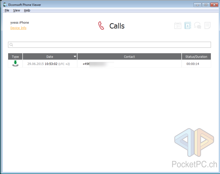Open the Device Info link
Viewport: 220px width, 174px height.
[18, 28]
